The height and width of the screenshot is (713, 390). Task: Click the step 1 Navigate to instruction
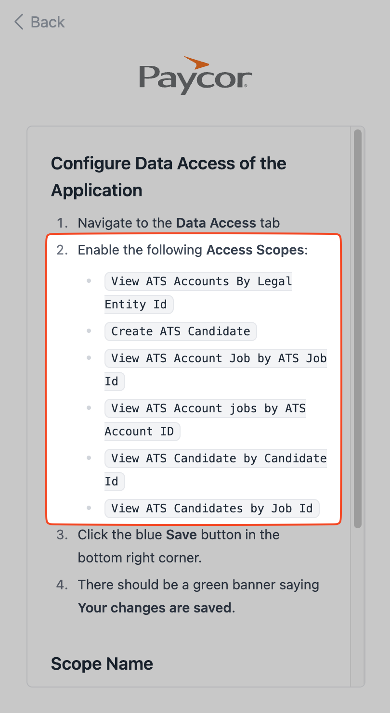pos(126,223)
